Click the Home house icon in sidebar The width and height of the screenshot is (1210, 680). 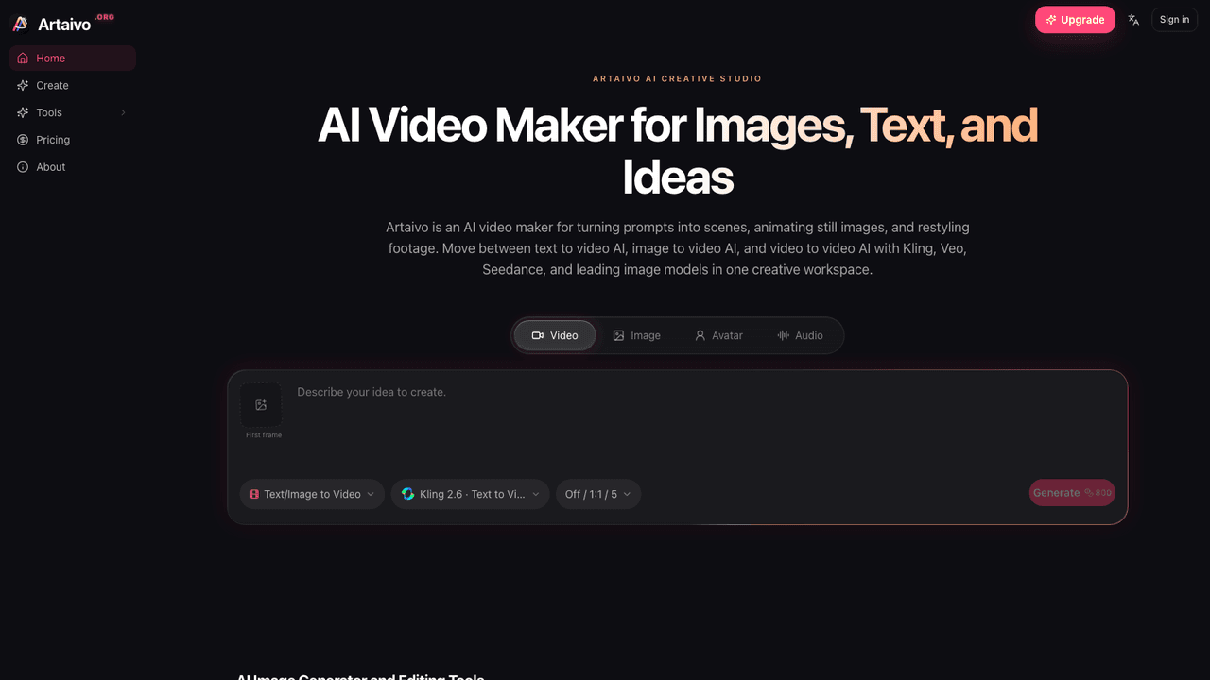(23, 59)
